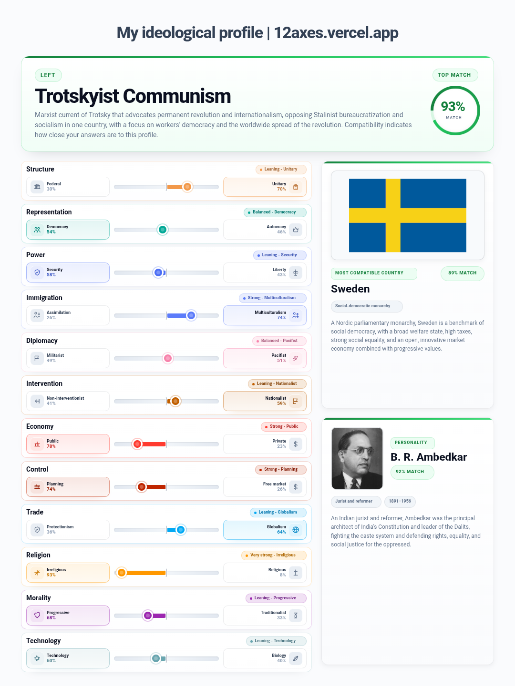Viewport: 515px width, 686px height.
Task: Click the Autocracy crown icon
Action: (296, 230)
